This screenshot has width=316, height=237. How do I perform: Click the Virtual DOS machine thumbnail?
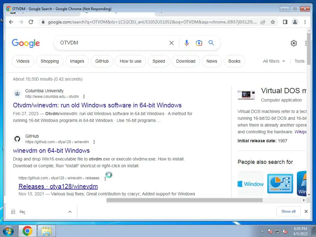tap(246, 94)
